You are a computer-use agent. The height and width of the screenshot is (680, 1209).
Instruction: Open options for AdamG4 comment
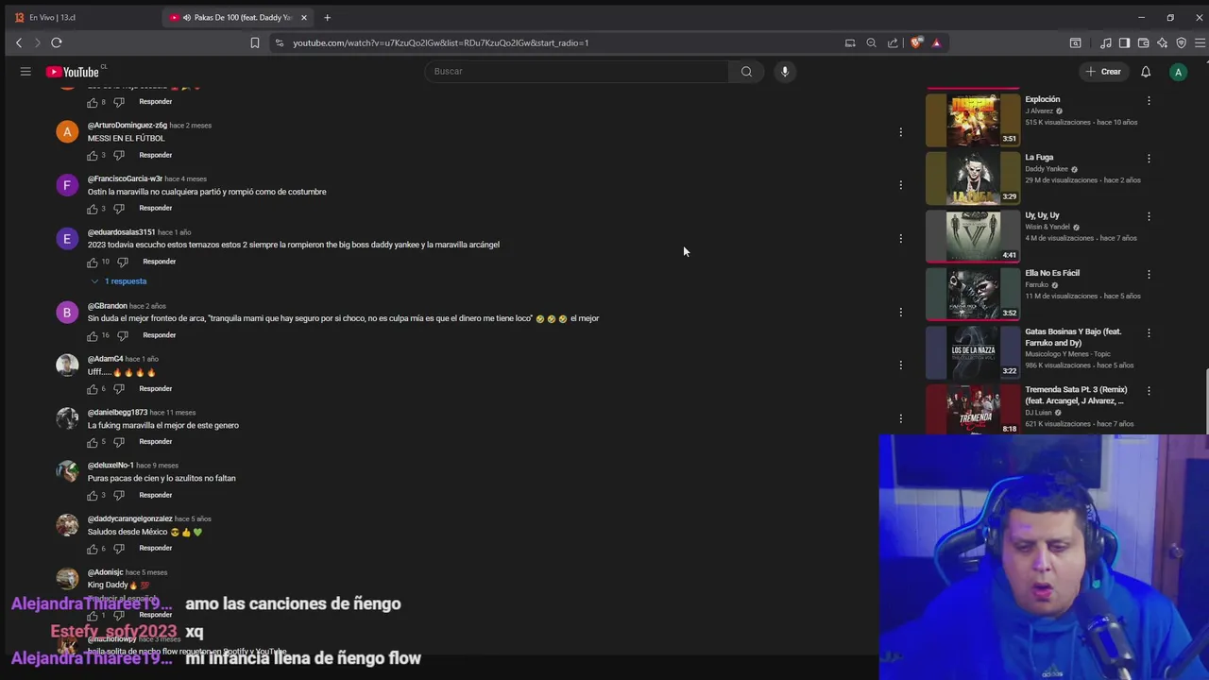(x=901, y=365)
